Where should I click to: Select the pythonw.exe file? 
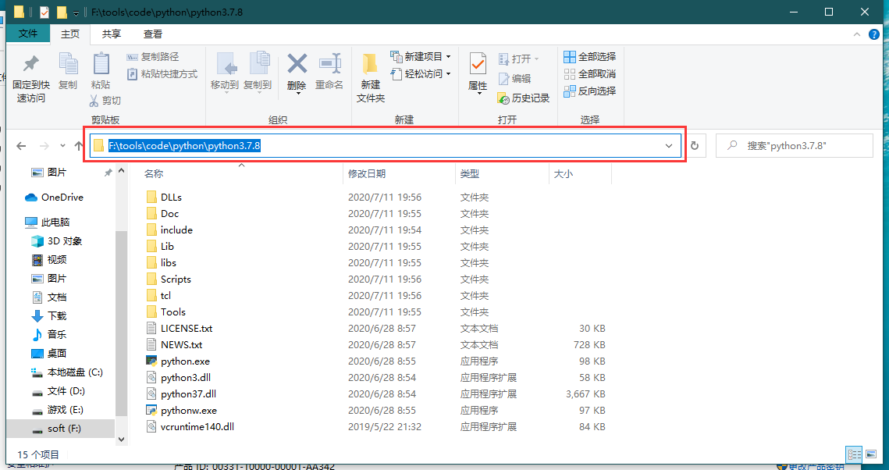click(189, 410)
